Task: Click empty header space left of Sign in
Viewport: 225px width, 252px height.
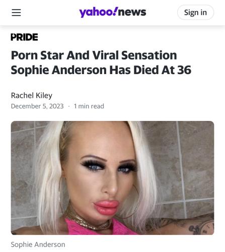Action: click(x=161, y=13)
